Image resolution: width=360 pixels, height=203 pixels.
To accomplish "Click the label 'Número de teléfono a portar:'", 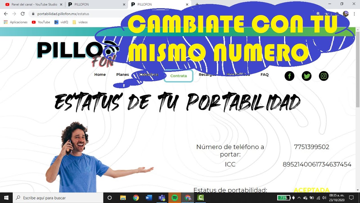I will pos(230,151).
